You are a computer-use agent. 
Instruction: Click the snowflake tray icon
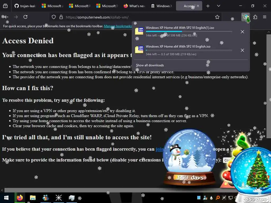(x=224, y=198)
